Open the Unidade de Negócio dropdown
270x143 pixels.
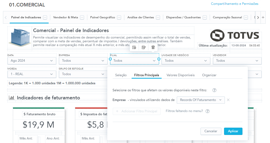pyautogui.click(x=185, y=61)
